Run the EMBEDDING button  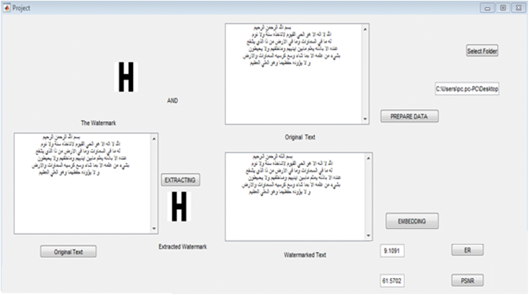(412, 221)
